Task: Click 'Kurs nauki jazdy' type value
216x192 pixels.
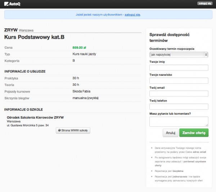Action: [84, 54]
